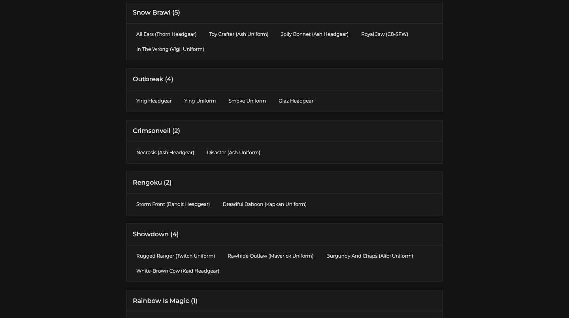Select White-Brown Cow (Kaid Headgear)
569x318 pixels.
(x=177, y=271)
